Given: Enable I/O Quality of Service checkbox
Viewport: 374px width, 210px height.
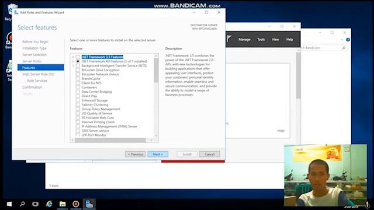Looking at the screenshot, I should [x=78, y=113].
